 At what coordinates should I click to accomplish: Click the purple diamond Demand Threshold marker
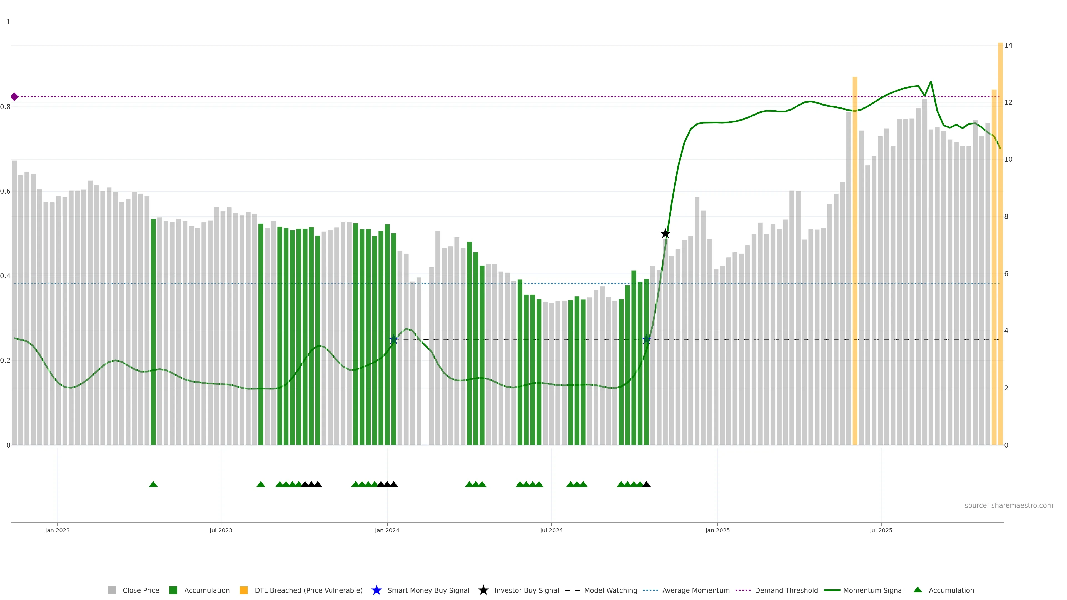(14, 97)
